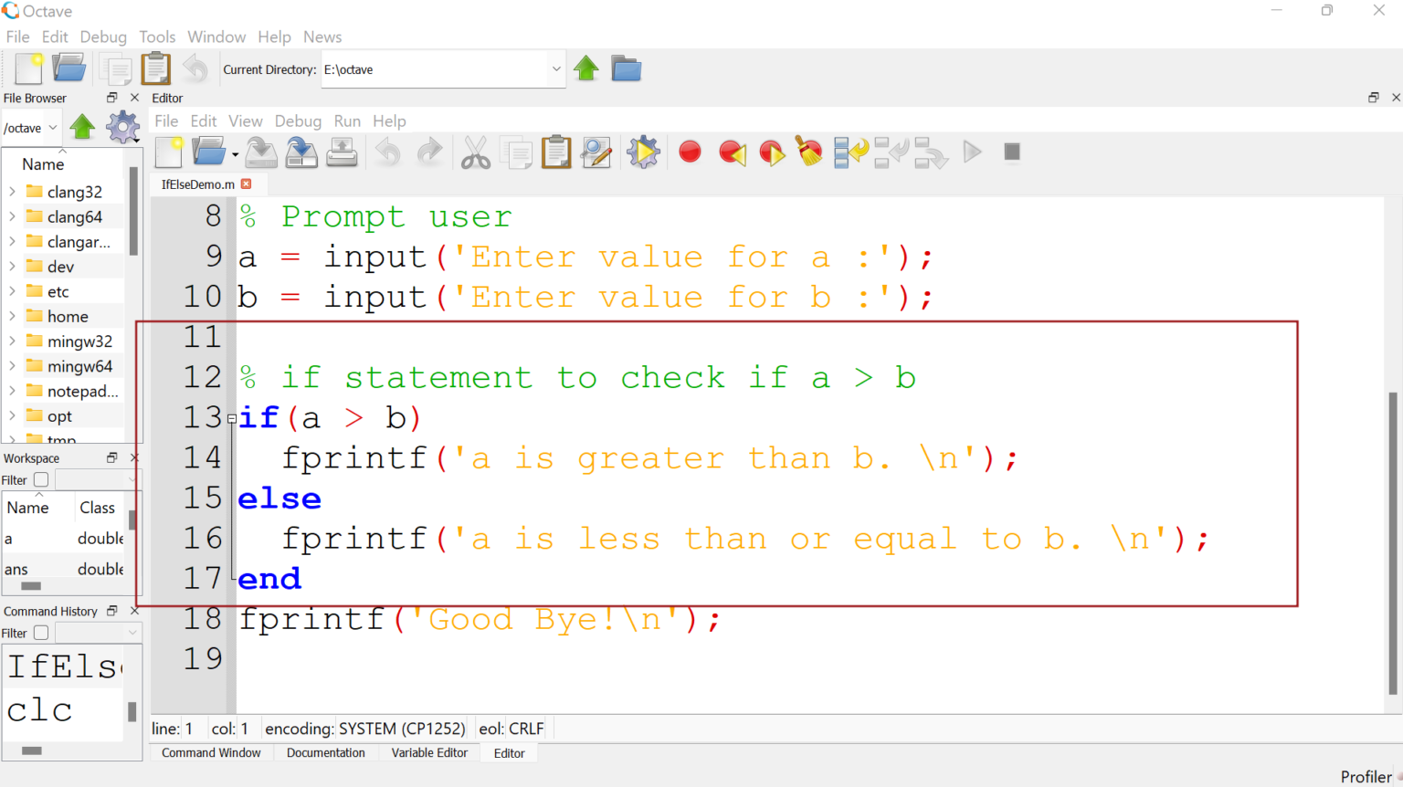The height and width of the screenshot is (787, 1403).
Task: Enable the Workspace filter checkbox
Action: pyautogui.click(x=40, y=479)
